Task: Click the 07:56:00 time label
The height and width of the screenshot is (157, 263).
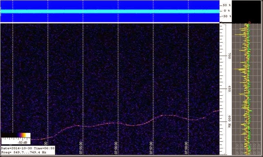Action: pyautogui.click(x=116, y=148)
